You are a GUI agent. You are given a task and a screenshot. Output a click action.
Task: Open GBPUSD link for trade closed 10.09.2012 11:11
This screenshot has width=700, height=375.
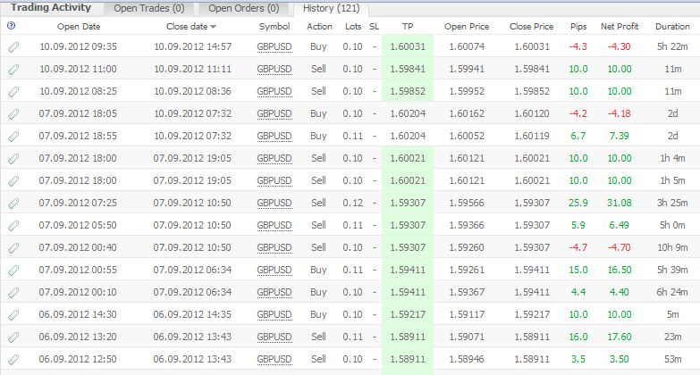point(274,69)
